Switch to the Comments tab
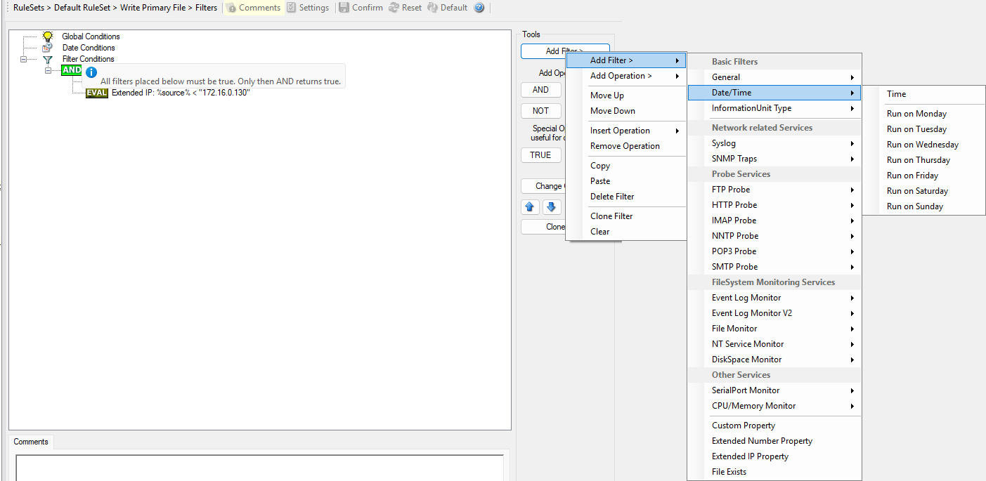 [31, 442]
